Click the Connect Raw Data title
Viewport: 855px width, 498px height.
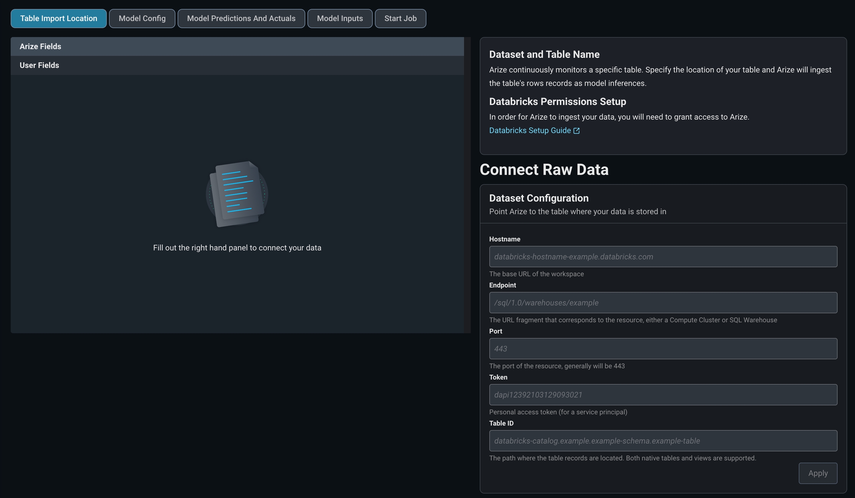[x=544, y=169]
